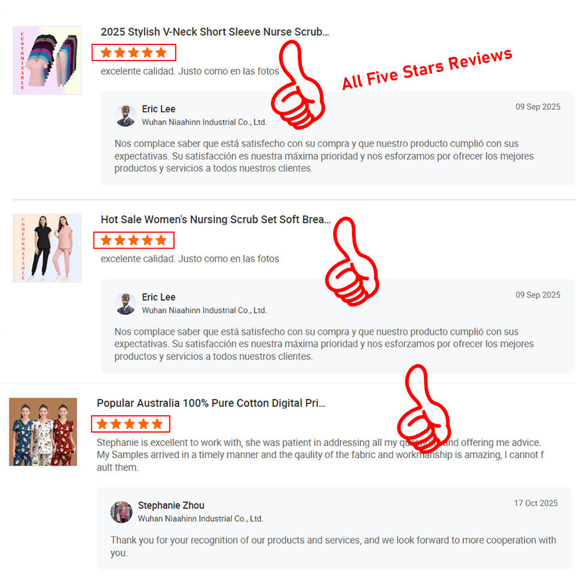The height and width of the screenshot is (576, 576).
Task: Click the 'All Five Stars Reviews' red text
Action: pos(427,69)
